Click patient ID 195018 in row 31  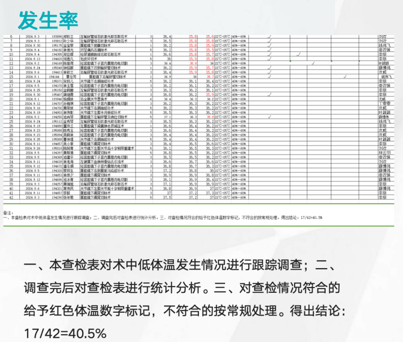click(57, 148)
